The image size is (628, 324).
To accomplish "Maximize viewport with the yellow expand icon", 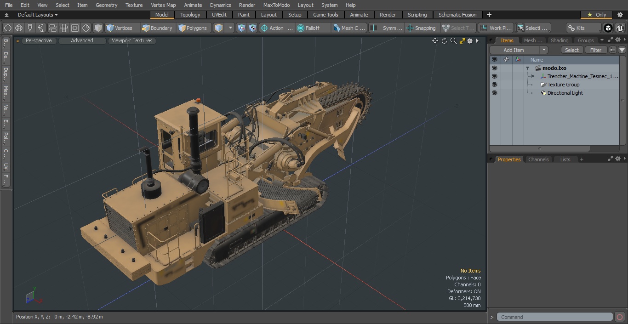I will [462, 41].
